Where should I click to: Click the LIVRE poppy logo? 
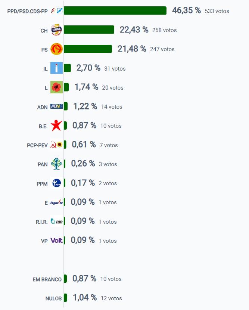56,87
